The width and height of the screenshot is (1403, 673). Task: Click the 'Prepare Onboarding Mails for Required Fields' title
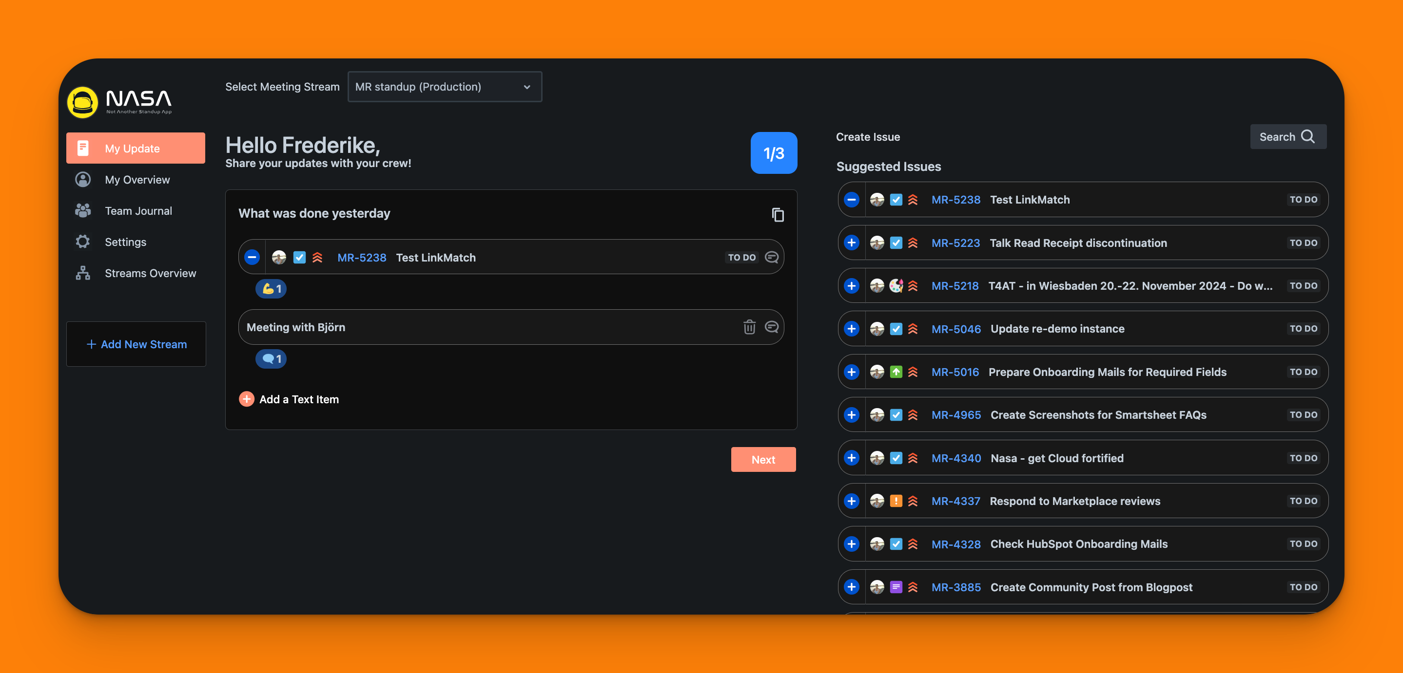click(x=1107, y=372)
